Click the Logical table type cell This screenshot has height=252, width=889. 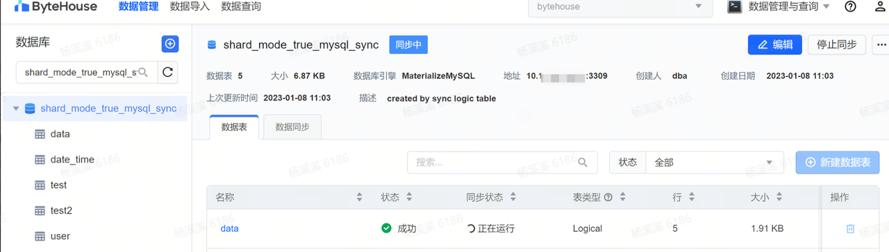(588, 228)
